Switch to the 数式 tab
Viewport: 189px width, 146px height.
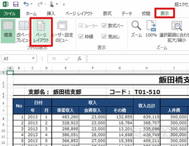[x=107, y=13]
